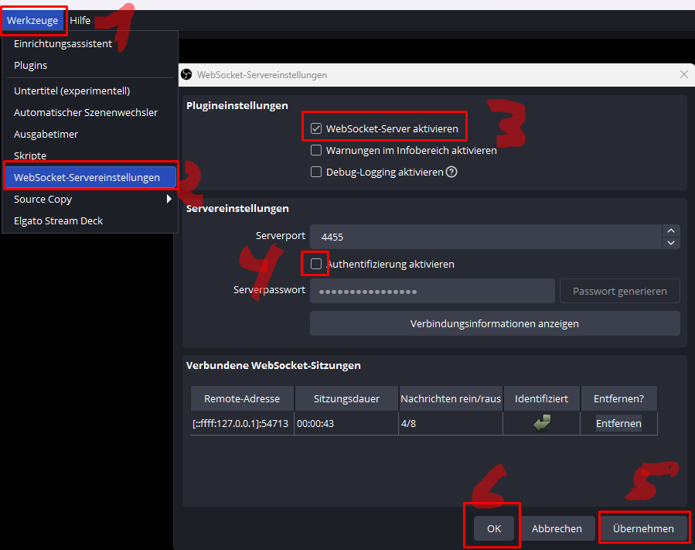The height and width of the screenshot is (550, 695).
Task: Click the Debug-Logging help question mark icon
Action: (x=452, y=173)
